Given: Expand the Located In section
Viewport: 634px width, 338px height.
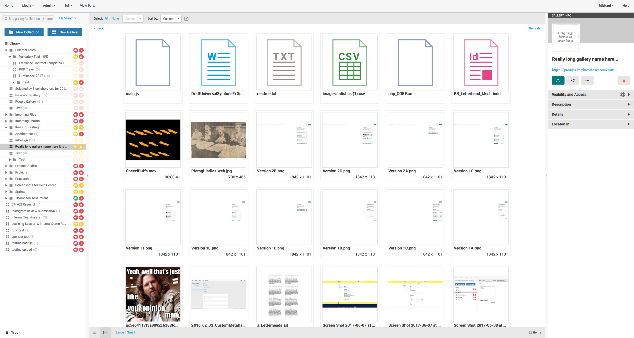Looking at the screenshot, I should pyautogui.click(x=591, y=124).
